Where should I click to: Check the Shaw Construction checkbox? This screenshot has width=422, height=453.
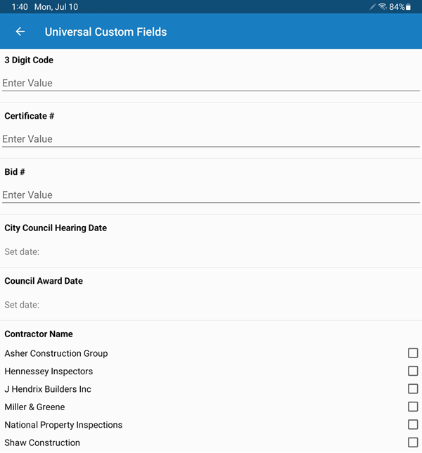point(413,442)
